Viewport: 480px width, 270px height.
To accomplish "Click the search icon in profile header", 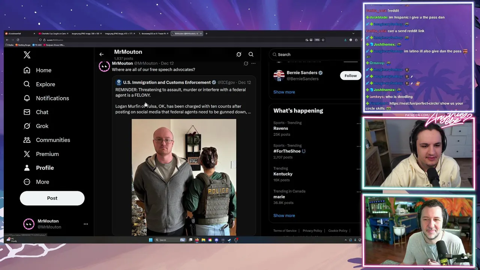I will coord(251,54).
